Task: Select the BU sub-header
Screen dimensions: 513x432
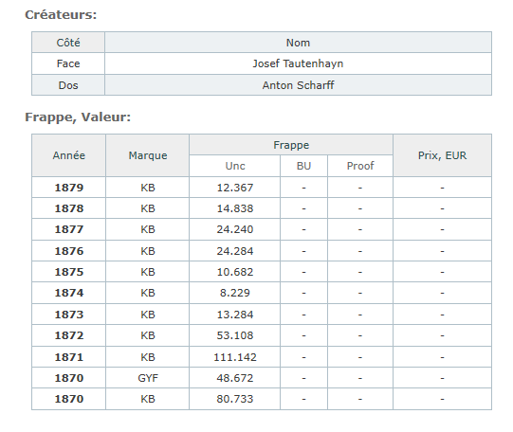Action: click(x=303, y=166)
